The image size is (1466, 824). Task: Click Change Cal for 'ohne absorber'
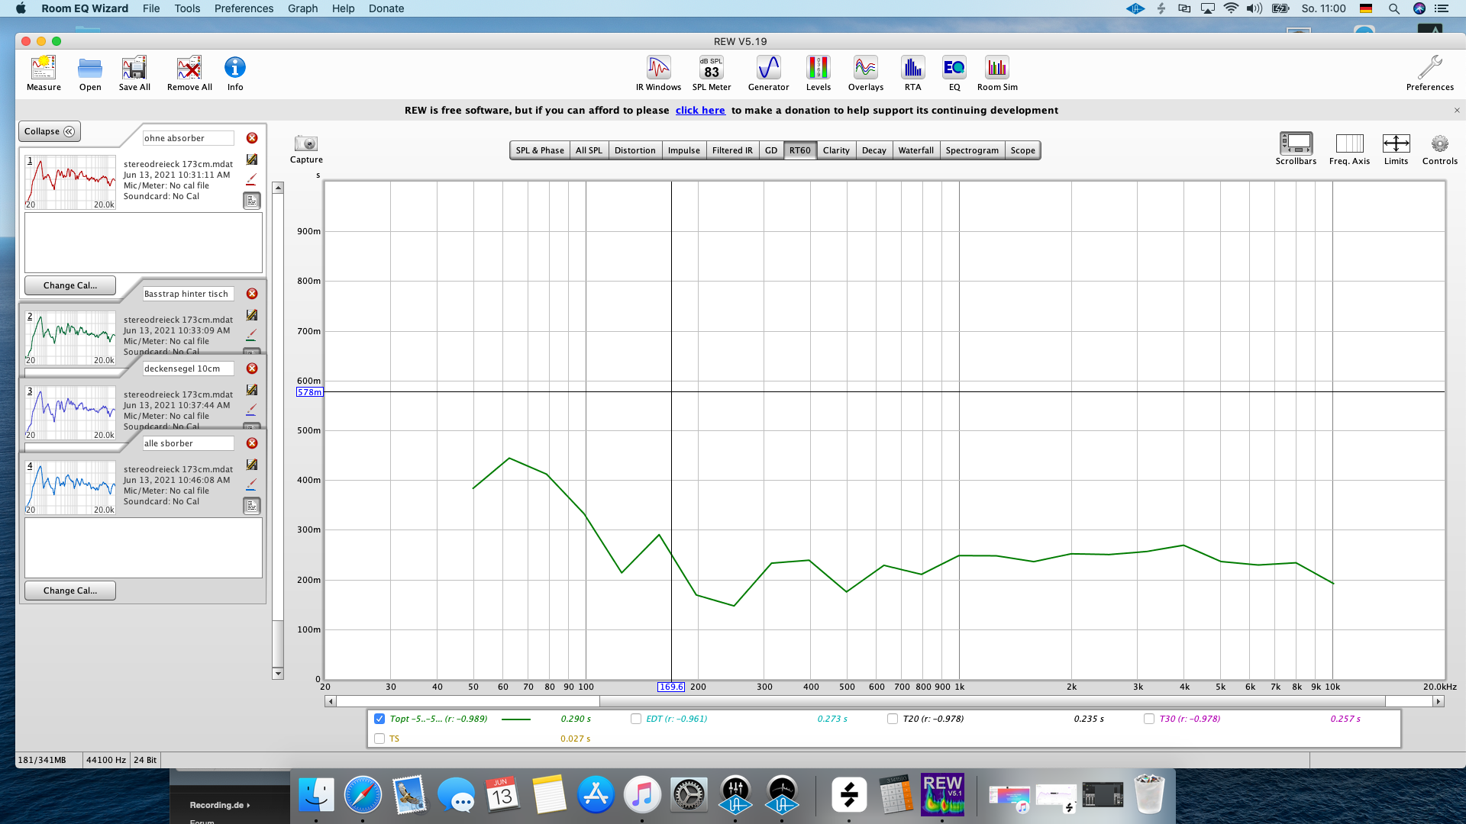click(x=70, y=285)
